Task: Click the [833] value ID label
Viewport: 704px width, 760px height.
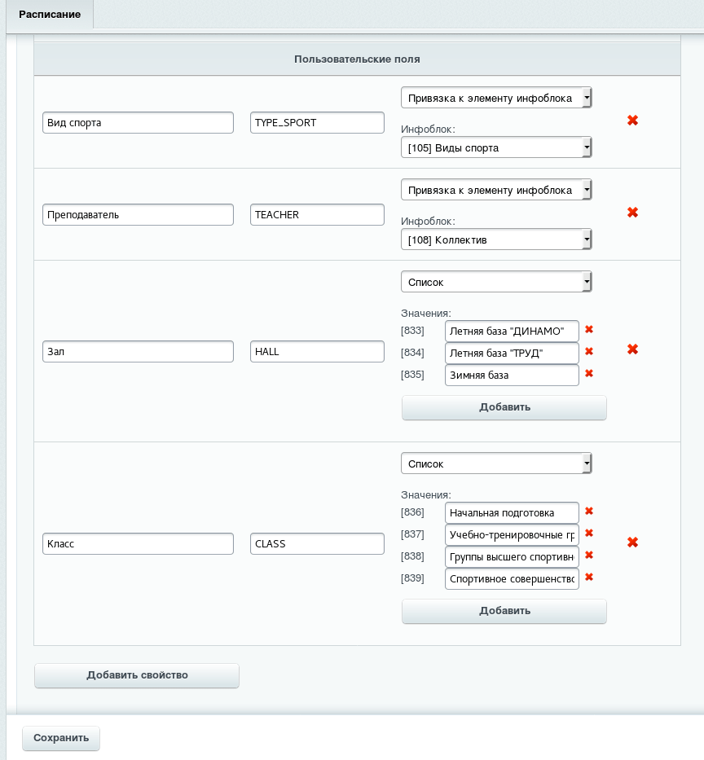Action: 412,331
